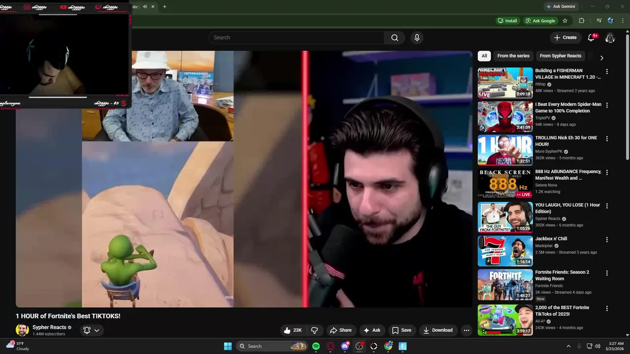Open options for YOU LAUGH, YOU LOSE video

(607, 206)
